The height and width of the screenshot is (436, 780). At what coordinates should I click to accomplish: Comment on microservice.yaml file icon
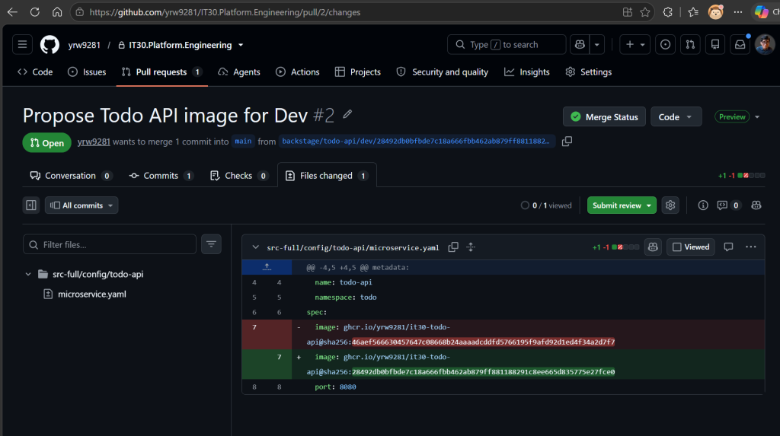click(x=728, y=247)
